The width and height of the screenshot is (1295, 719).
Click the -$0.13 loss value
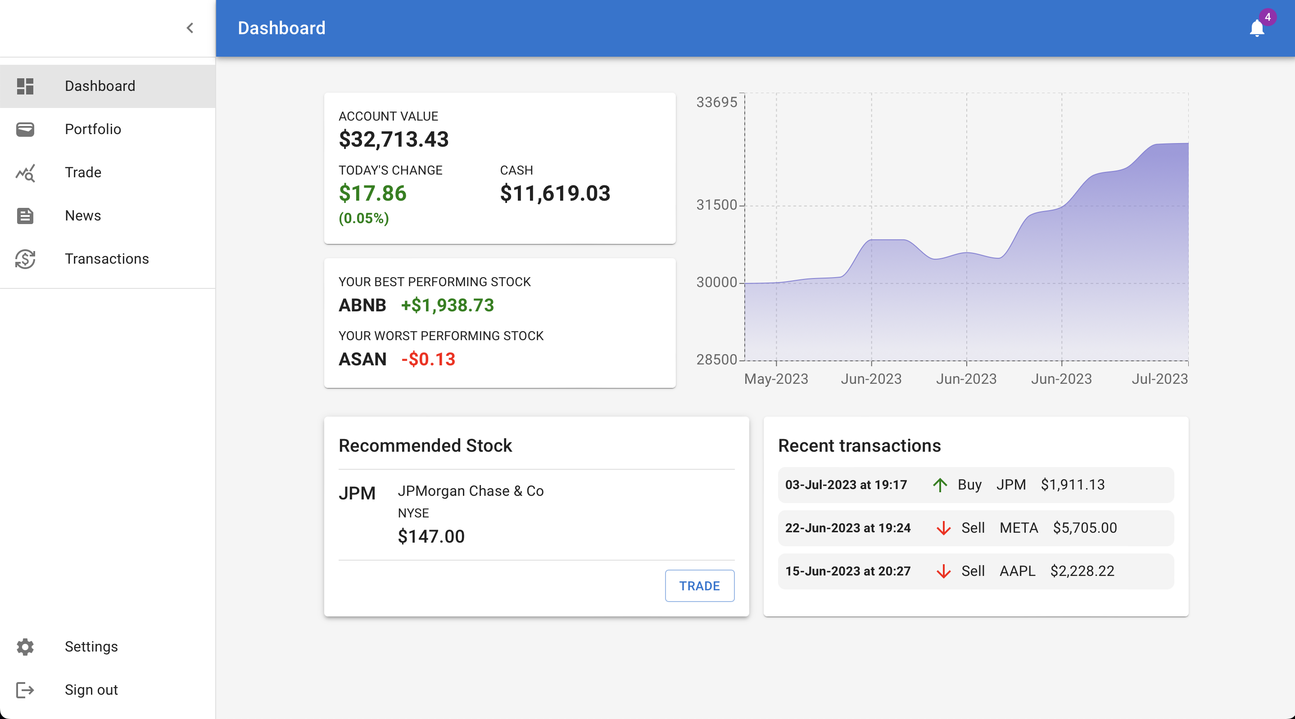[428, 359]
